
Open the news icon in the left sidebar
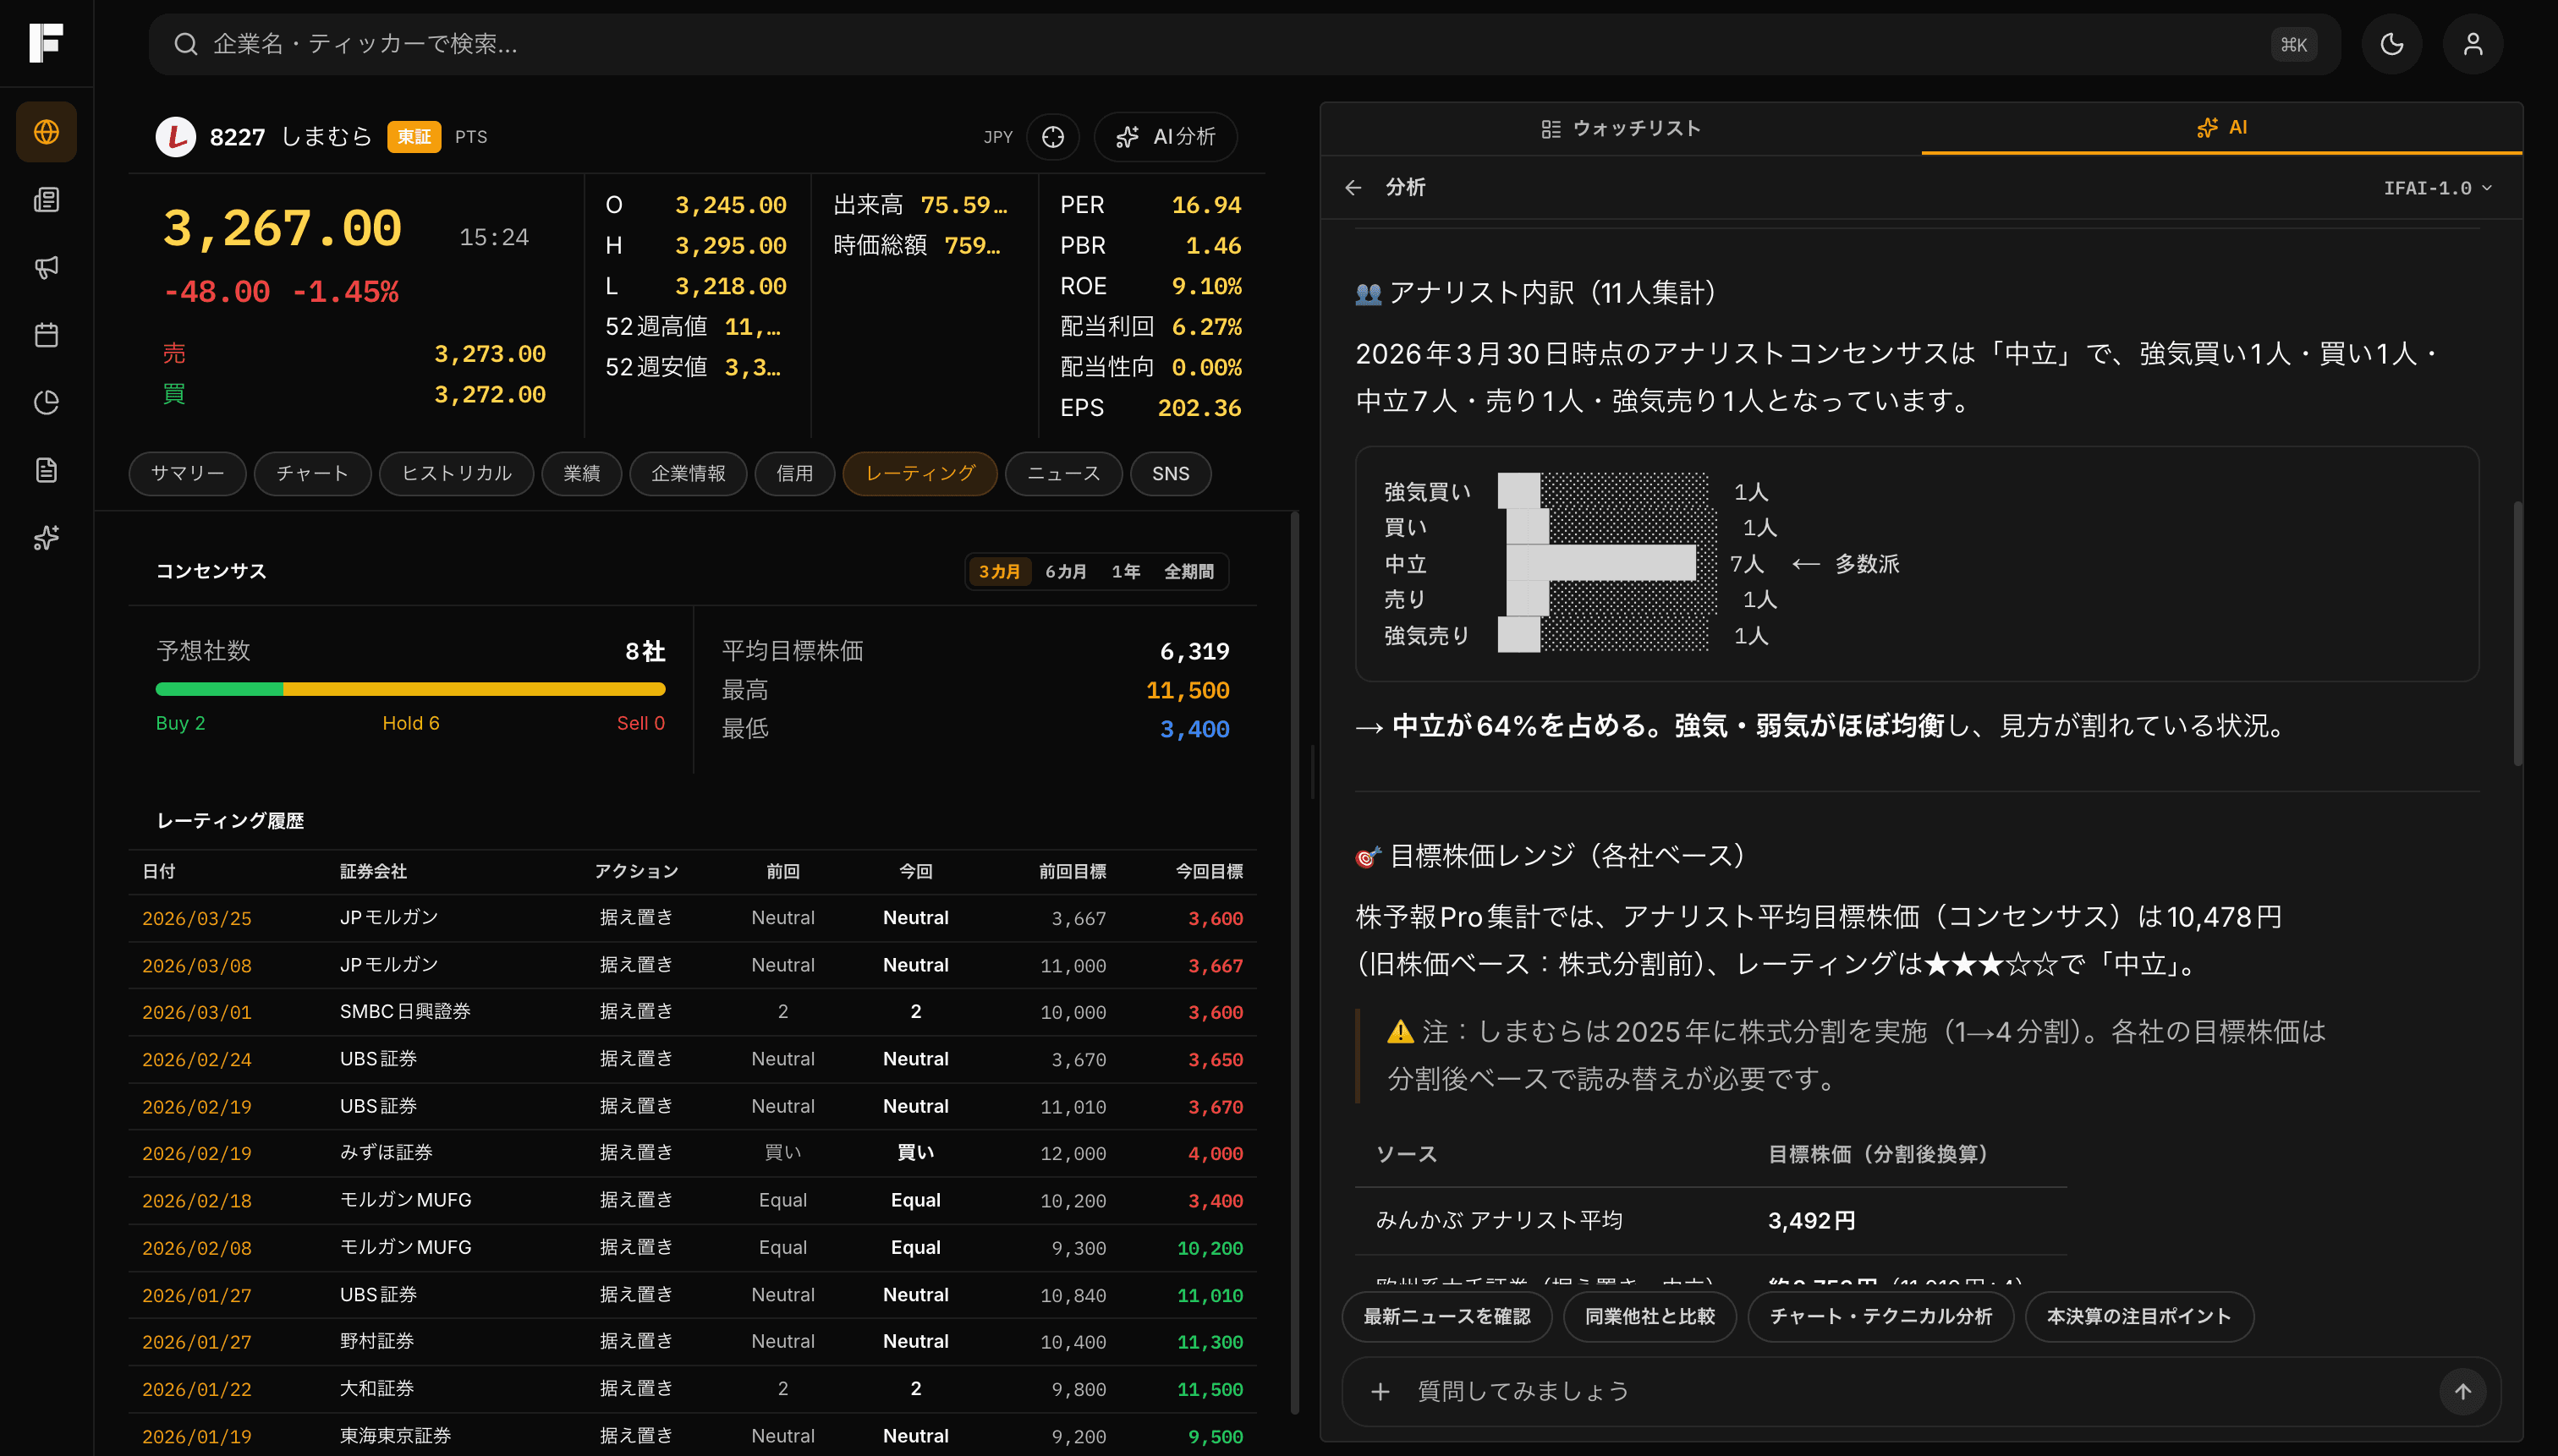point(46,199)
